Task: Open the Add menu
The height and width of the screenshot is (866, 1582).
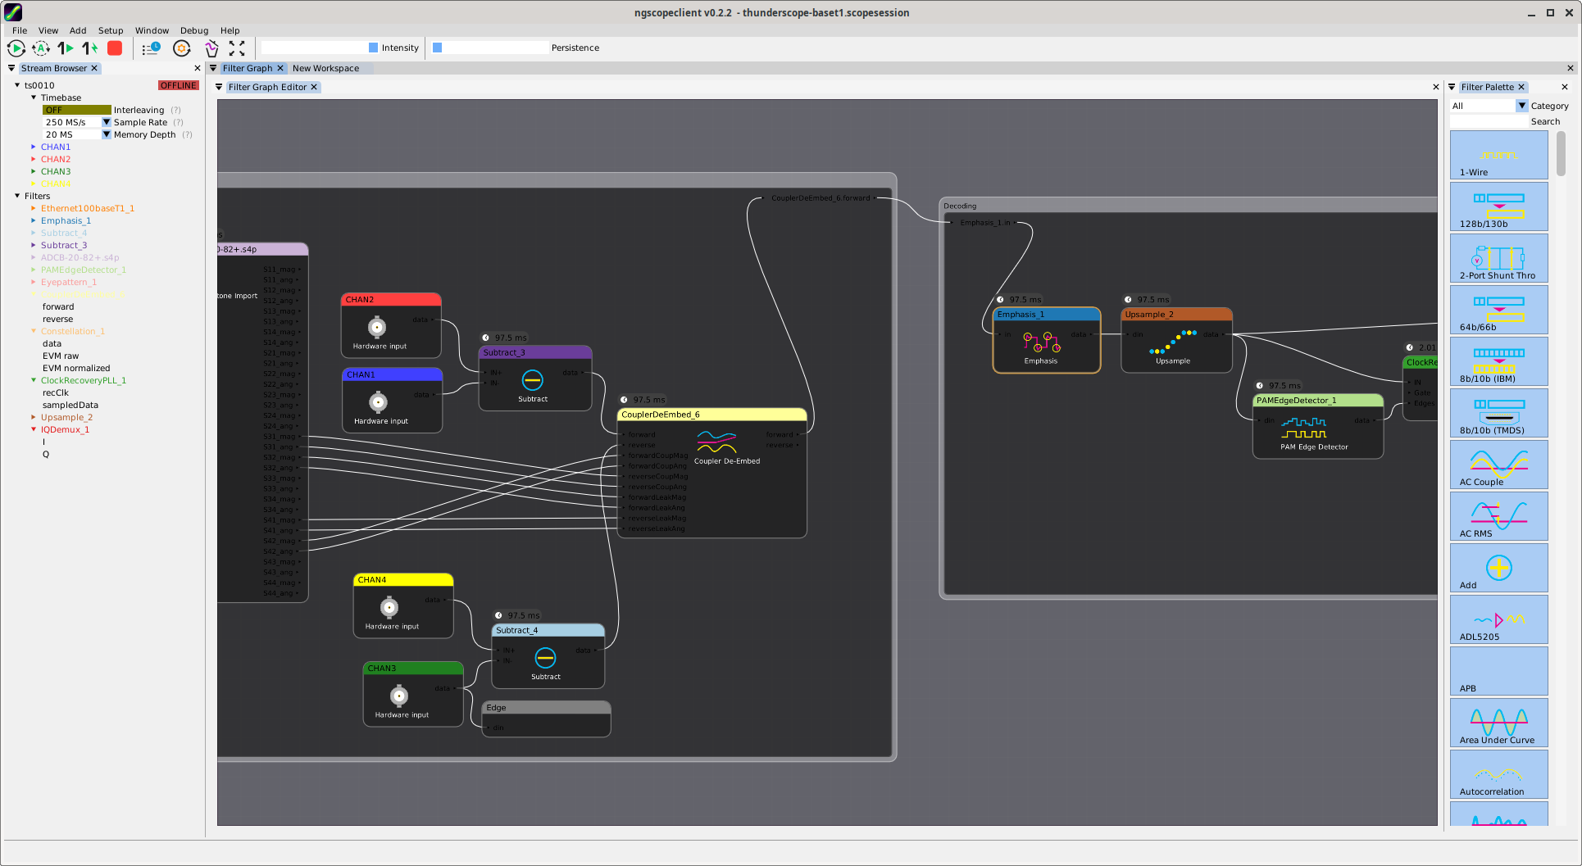Action: point(78,30)
